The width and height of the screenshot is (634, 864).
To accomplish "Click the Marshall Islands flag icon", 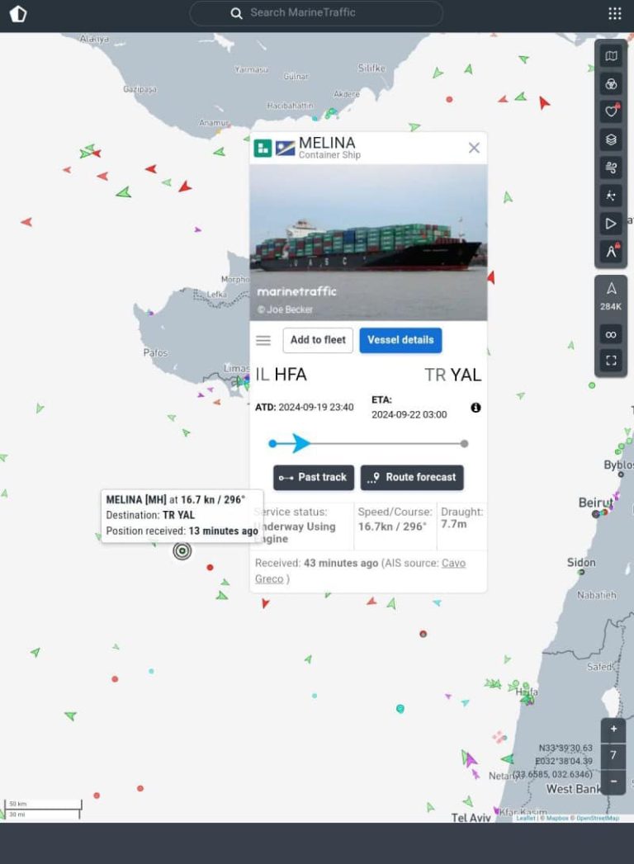I will [285, 149].
